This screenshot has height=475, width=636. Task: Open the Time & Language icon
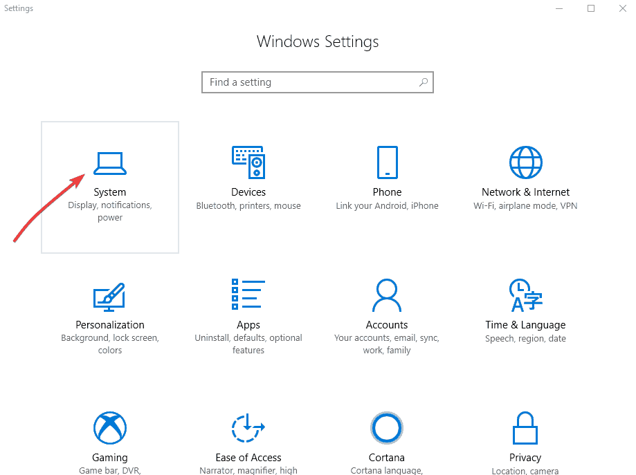(x=526, y=295)
